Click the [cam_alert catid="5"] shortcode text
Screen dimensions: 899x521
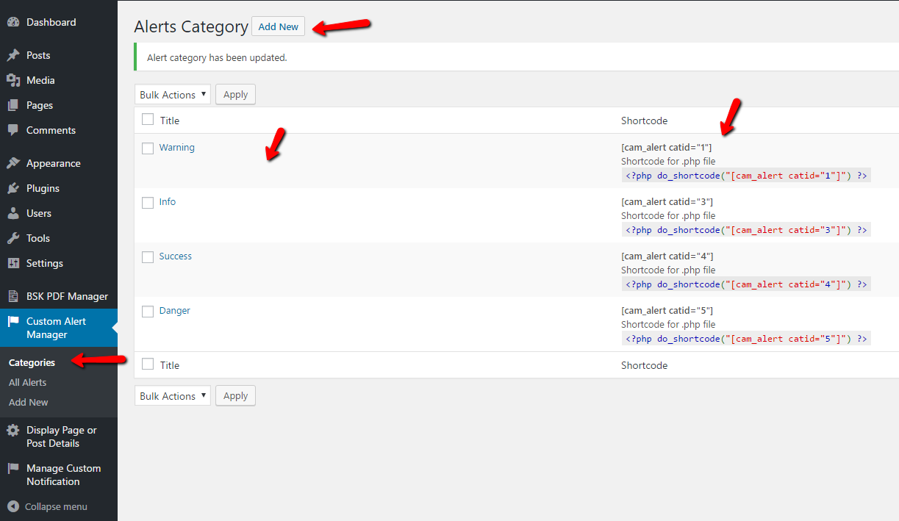(x=667, y=311)
